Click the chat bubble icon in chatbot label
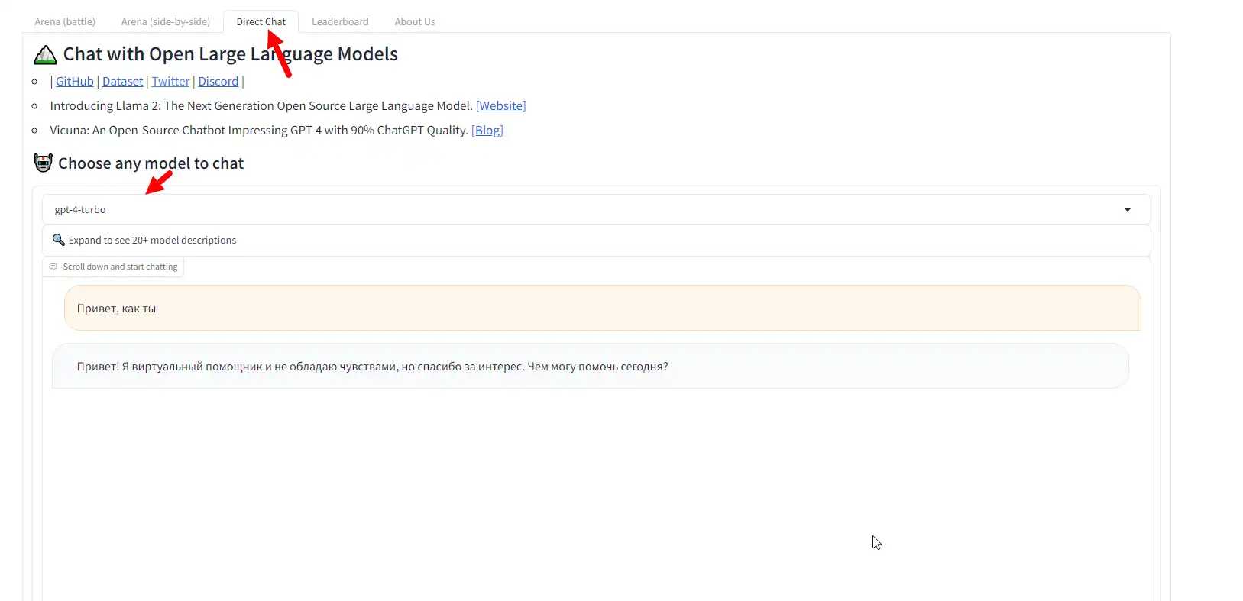Image resolution: width=1243 pixels, height=601 pixels. pos(53,267)
